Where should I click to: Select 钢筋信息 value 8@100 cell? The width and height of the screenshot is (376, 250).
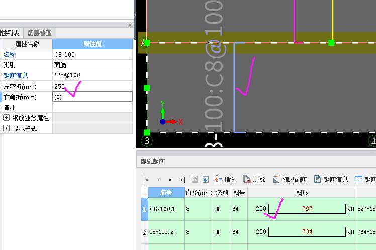92,75
